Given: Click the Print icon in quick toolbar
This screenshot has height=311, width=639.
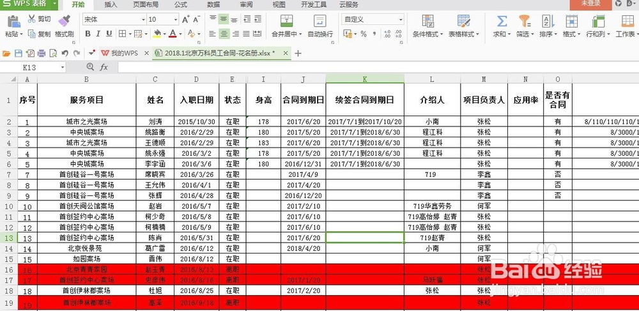Looking at the screenshot, I should tap(42, 53).
